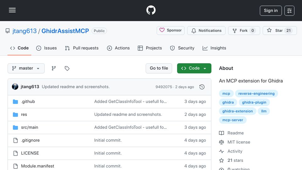Image resolution: width=302 pixels, height=170 pixels.
Task: Select the mcp topic tag
Action: 226,93
